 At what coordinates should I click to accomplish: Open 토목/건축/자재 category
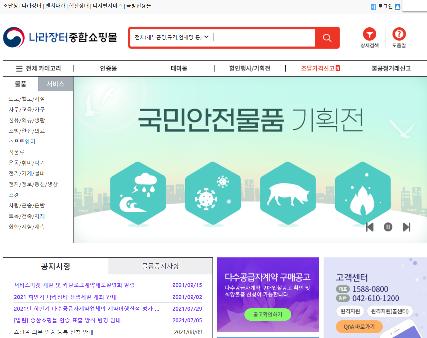27,216
